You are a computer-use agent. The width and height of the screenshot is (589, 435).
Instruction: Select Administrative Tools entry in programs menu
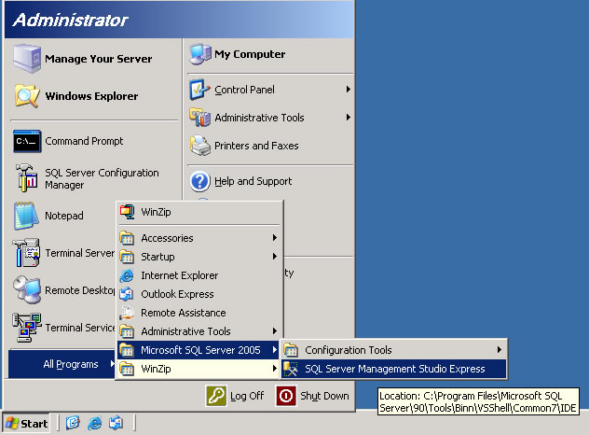(x=199, y=331)
